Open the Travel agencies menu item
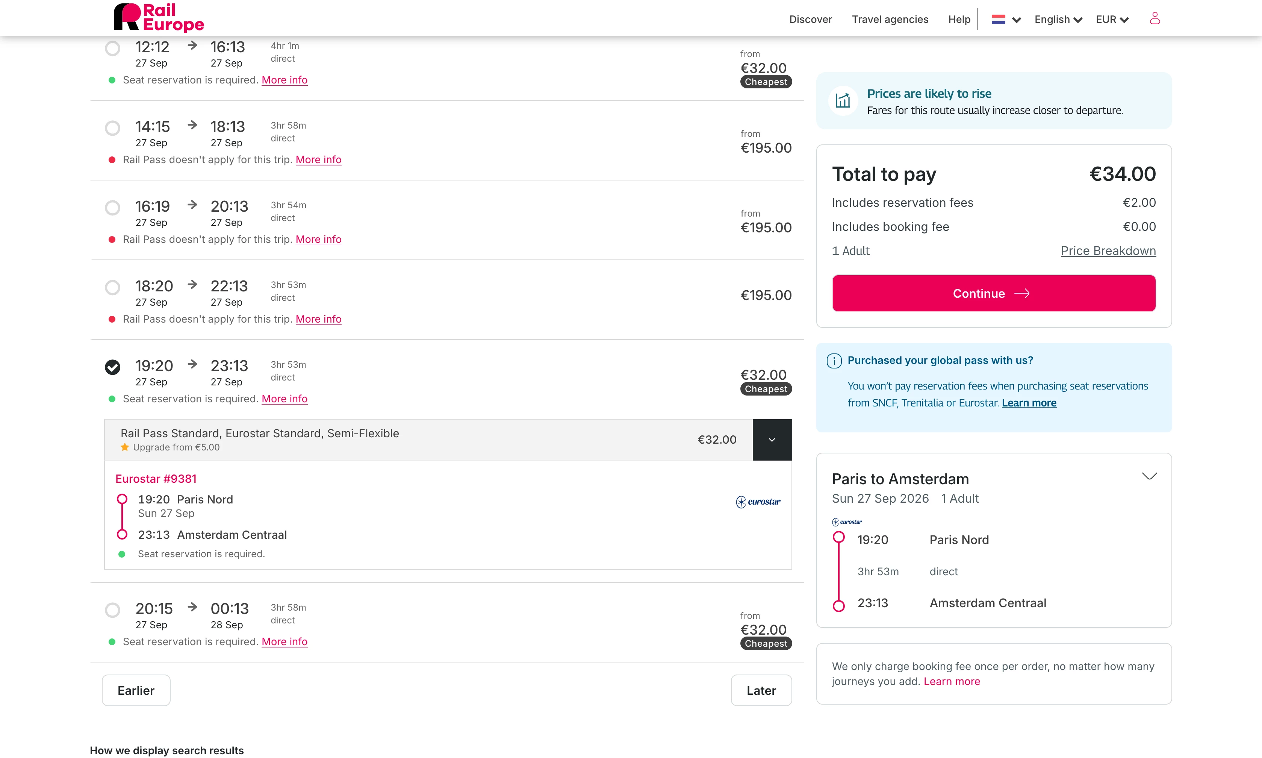1262x758 pixels. [890, 20]
